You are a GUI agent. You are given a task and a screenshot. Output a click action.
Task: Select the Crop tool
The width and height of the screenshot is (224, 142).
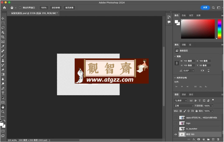[3, 37]
